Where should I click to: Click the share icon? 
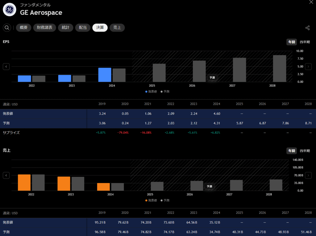point(307,28)
